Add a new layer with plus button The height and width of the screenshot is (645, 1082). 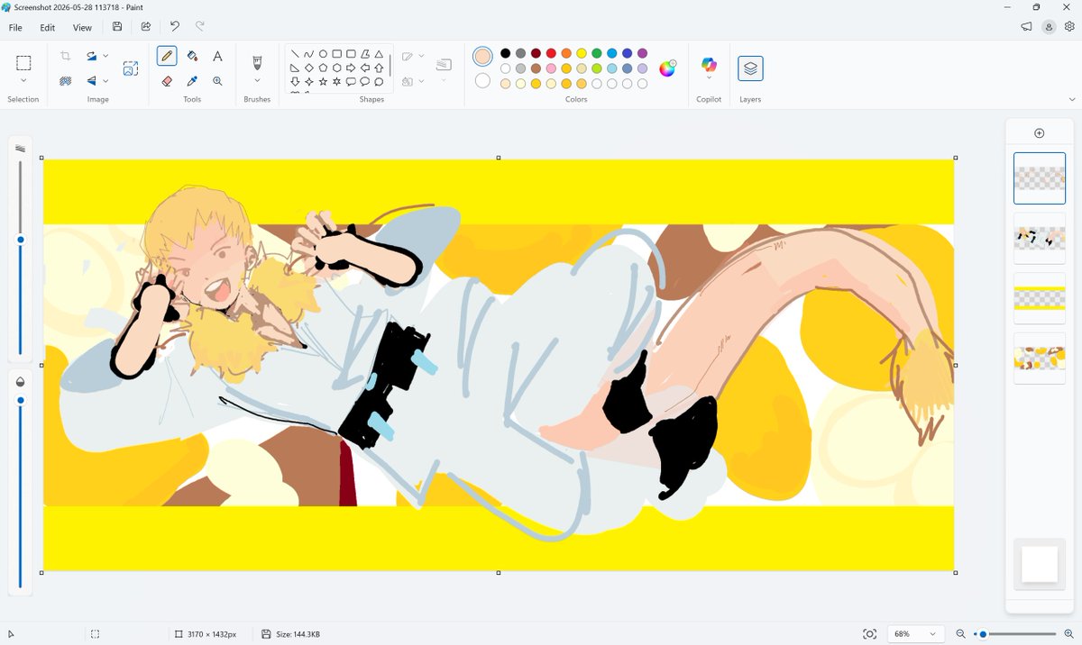pyautogui.click(x=1039, y=133)
